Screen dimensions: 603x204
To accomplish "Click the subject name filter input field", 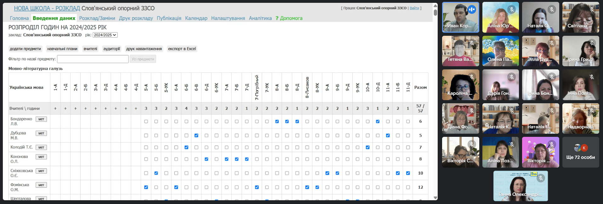I will (93, 59).
